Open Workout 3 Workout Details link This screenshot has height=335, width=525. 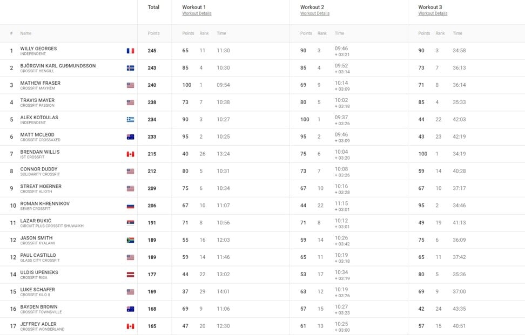click(x=433, y=13)
